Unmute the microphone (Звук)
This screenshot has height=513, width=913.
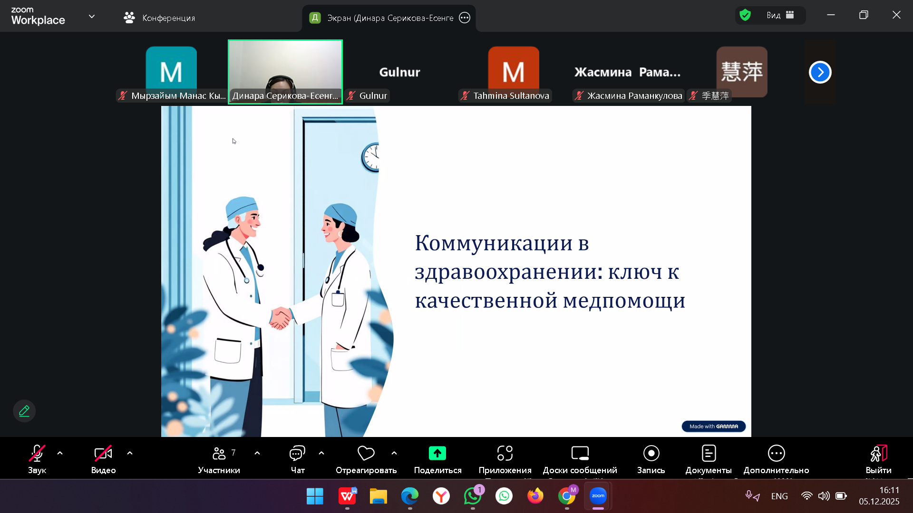coord(37,454)
